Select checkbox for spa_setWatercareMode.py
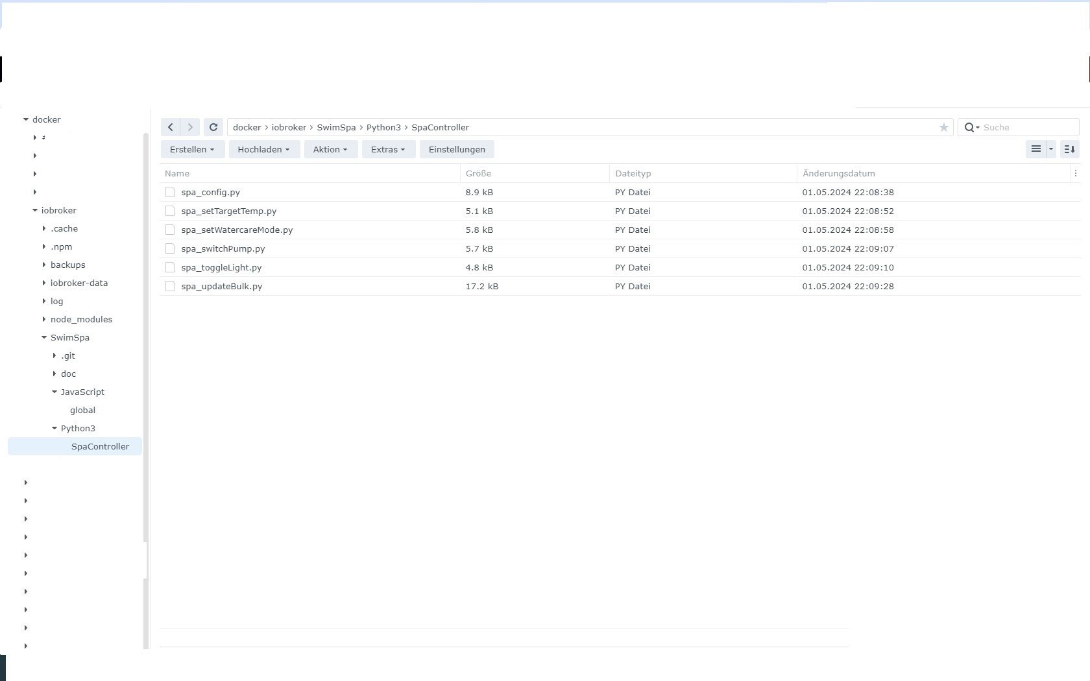 170,230
